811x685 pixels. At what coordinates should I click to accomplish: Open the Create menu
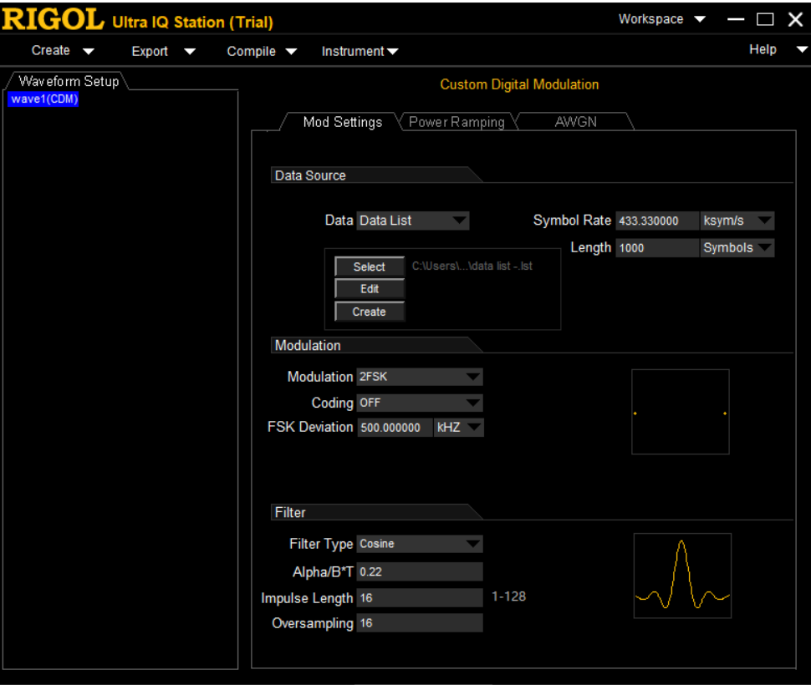click(x=63, y=51)
